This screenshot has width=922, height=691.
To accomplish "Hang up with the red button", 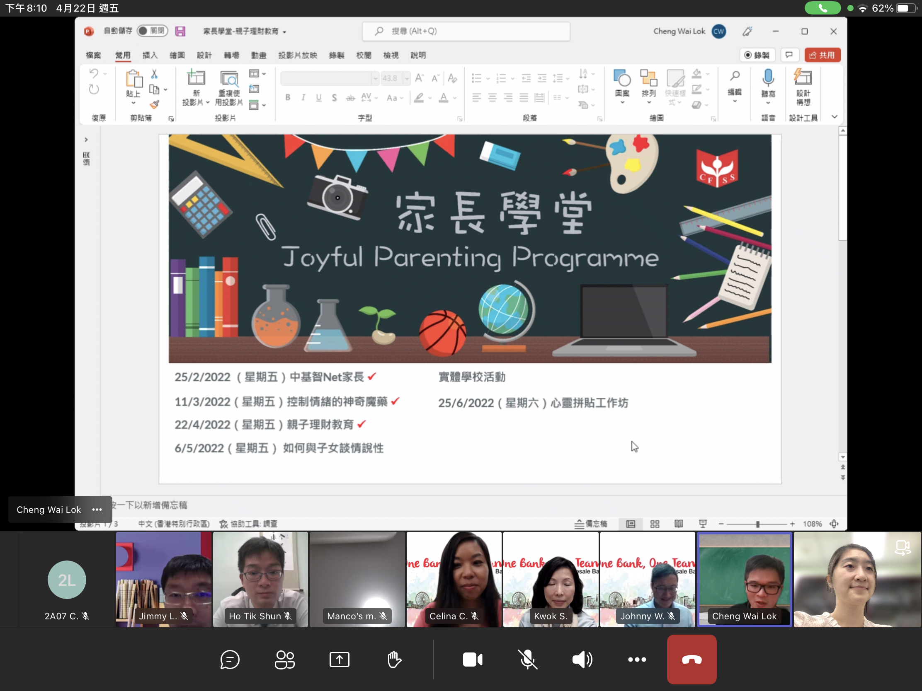I will point(691,660).
